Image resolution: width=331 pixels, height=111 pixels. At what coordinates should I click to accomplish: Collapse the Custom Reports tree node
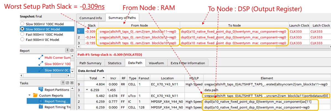(x=30, y=95)
